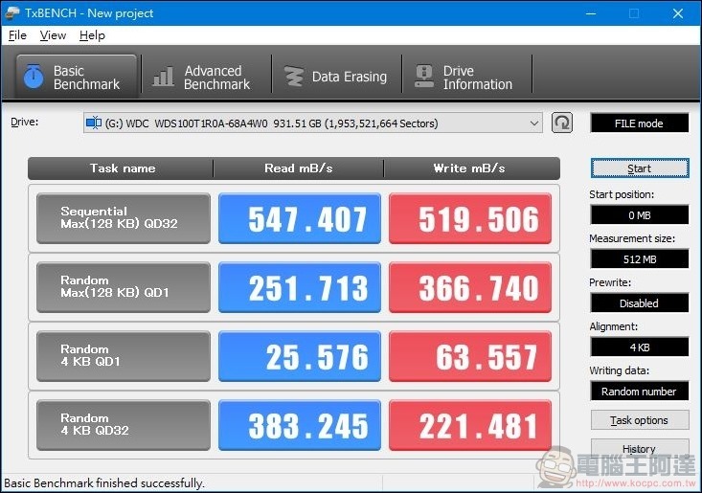Click status text 'Basic Benchmark finished successfully.'
Viewport: 702px width, 493px height.
tap(103, 483)
